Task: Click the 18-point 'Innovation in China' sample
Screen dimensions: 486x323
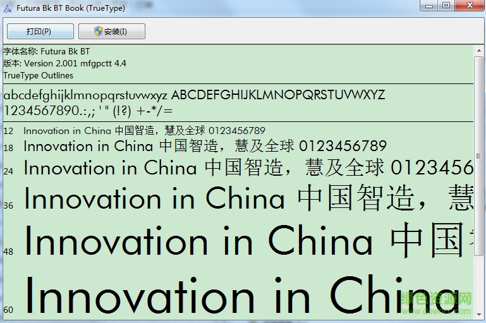Action: coord(88,146)
